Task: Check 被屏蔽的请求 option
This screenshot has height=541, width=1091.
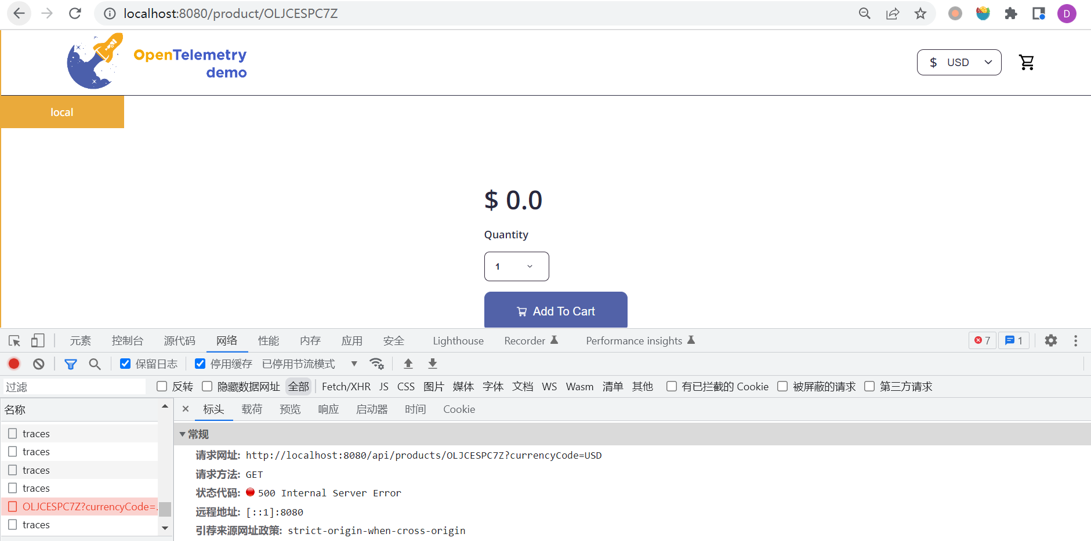Action: tap(782, 386)
